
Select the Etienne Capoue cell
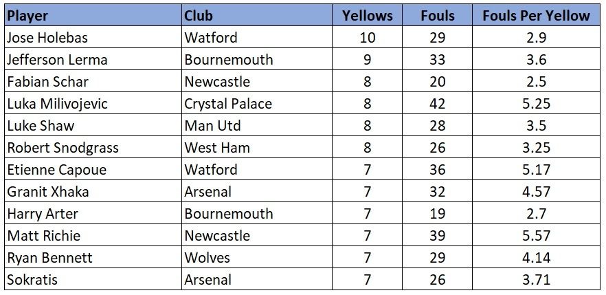pyautogui.click(x=93, y=170)
